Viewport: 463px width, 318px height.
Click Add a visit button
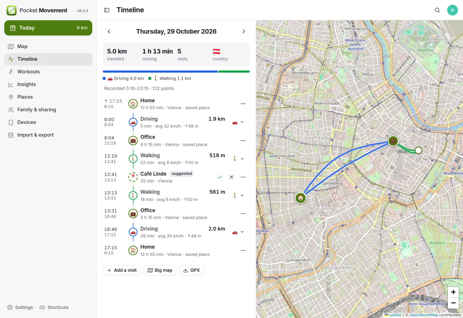122,270
